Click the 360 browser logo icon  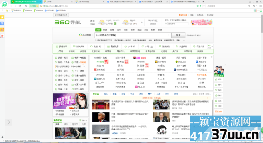point(4,4)
